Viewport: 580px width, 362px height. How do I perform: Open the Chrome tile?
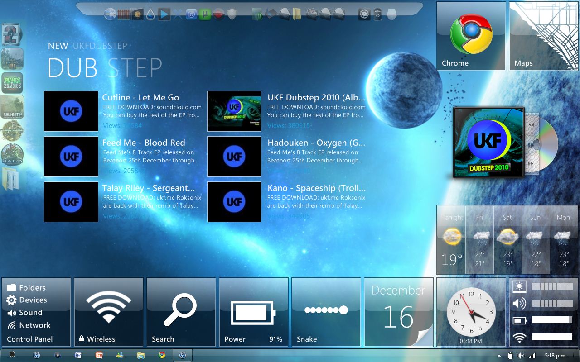(x=471, y=36)
